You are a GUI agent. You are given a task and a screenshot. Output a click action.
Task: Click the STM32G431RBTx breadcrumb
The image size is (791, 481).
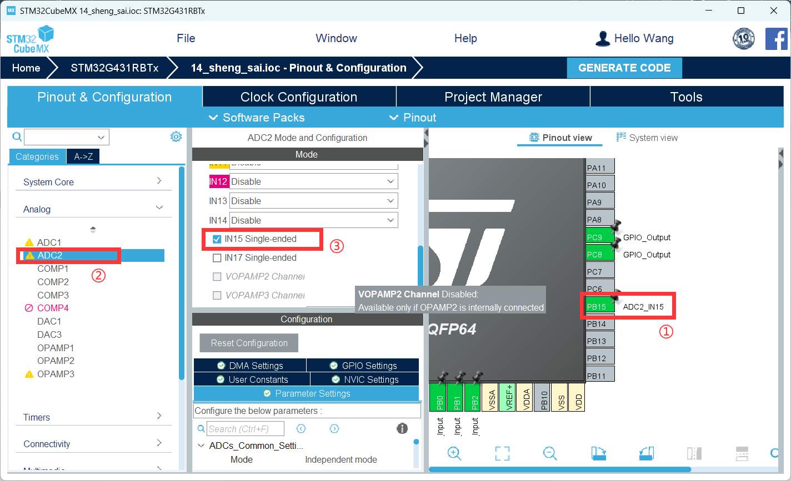pyautogui.click(x=114, y=68)
